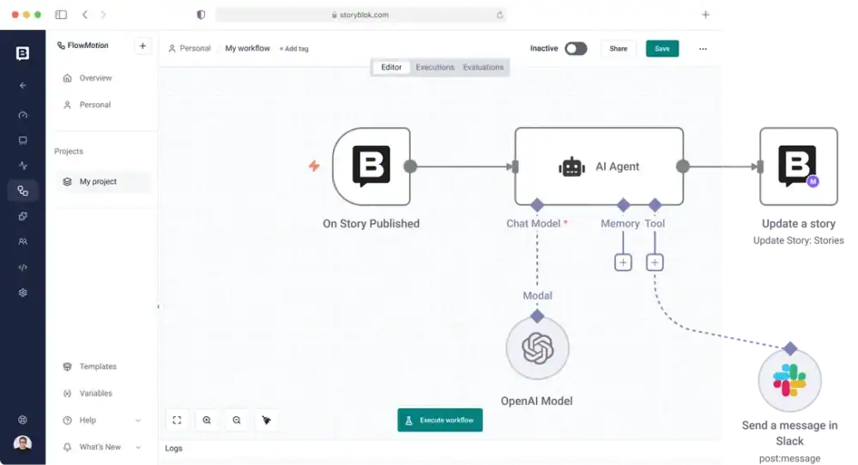This screenshot has height=465, width=858.
Task: Open the Logs panel
Action: pyautogui.click(x=173, y=448)
